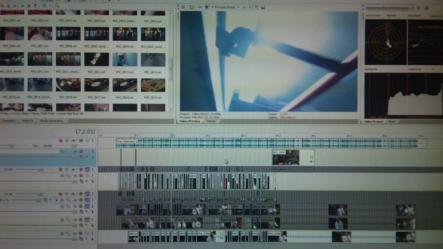Open the Views dropdown arrow in media toolbar

tap(50, 5)
